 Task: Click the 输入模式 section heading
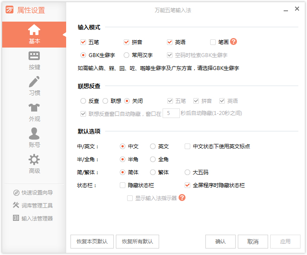(x=89, y=27)
